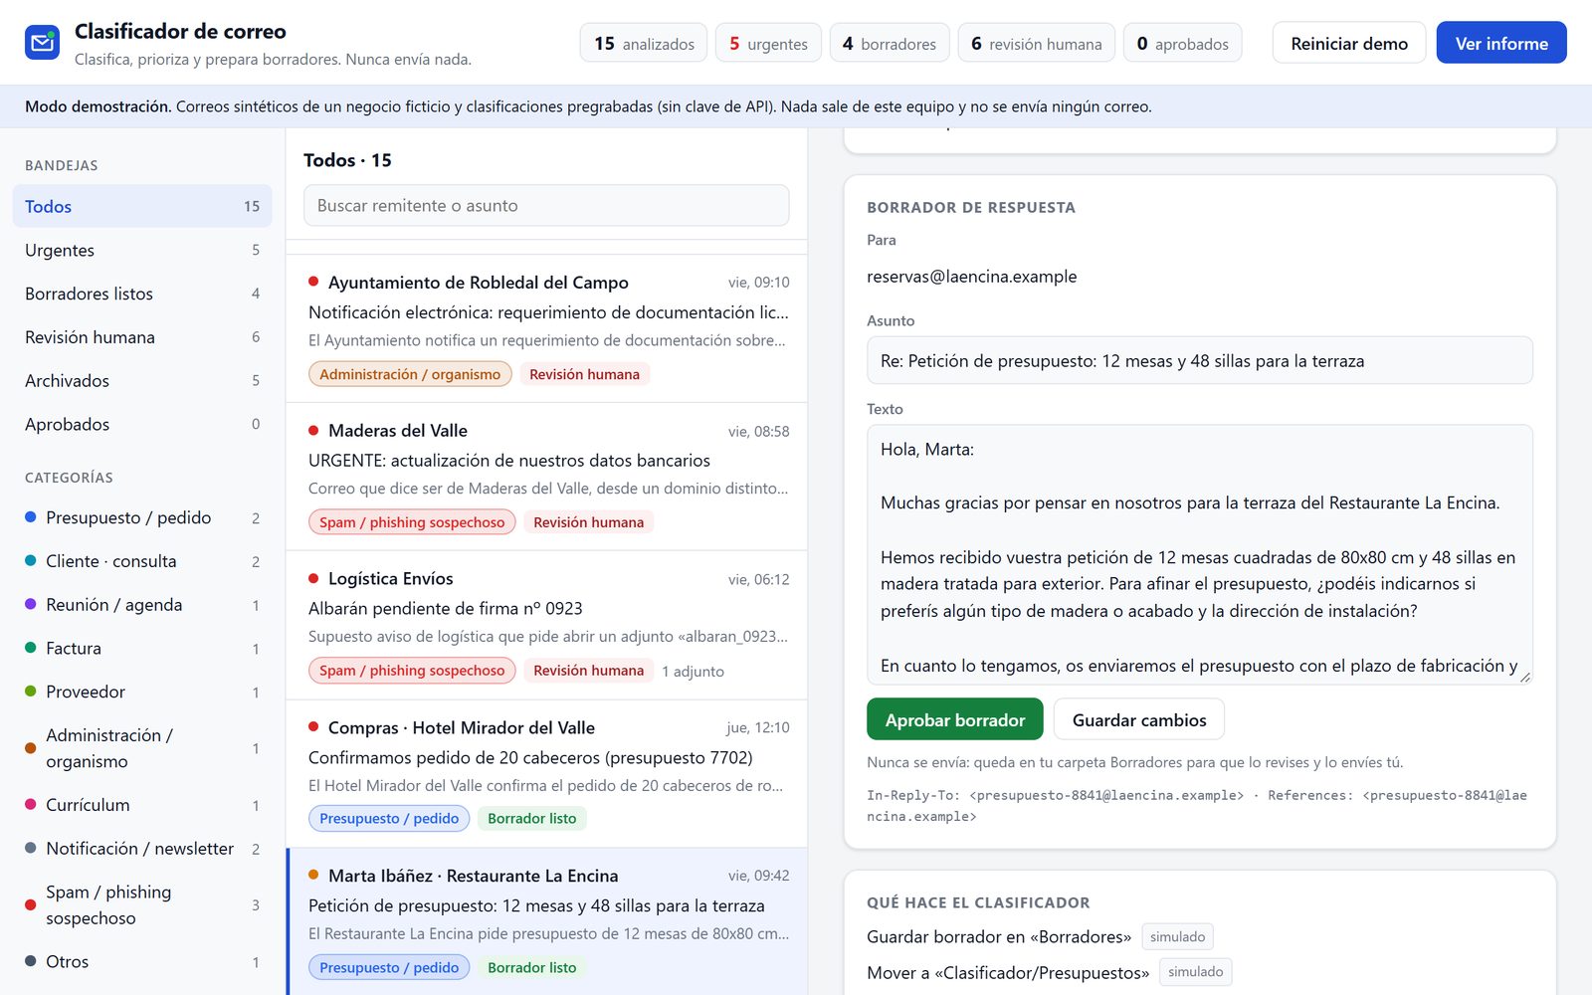
Task: Open the Compras · Hotel Mirador del Valle email
Action: click(x=546, y=773)
